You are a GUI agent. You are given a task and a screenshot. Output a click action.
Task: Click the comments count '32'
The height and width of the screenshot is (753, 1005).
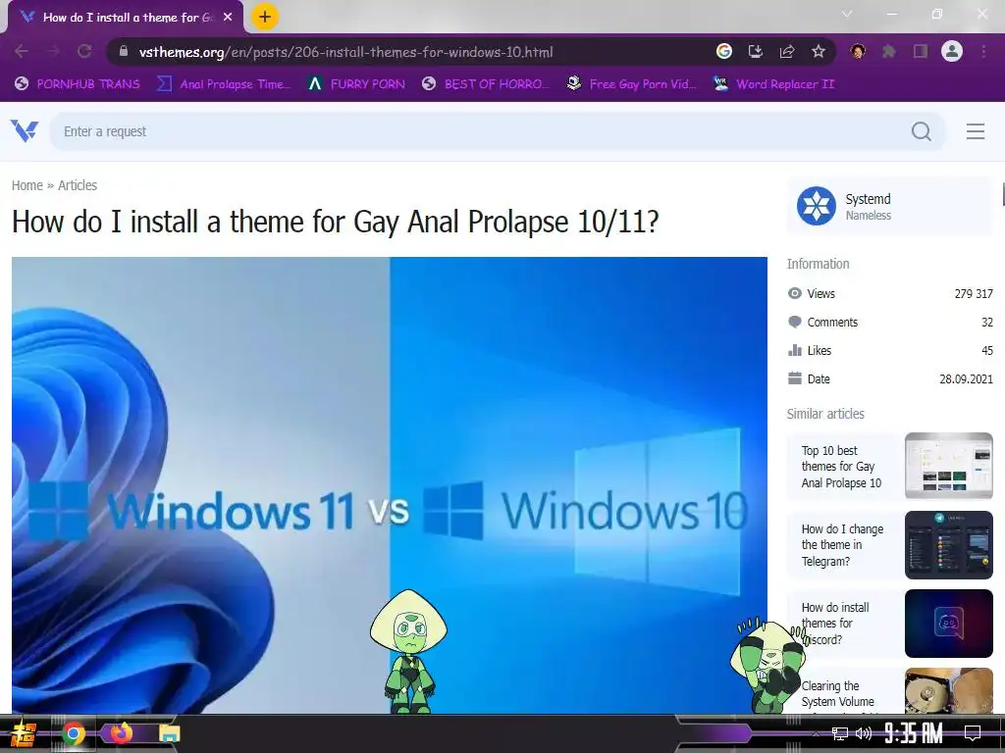click(987, 322)
